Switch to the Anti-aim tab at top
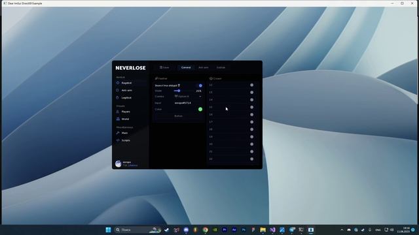The width and height of the screenshot is (419, 235). click(x=204, y=68)
